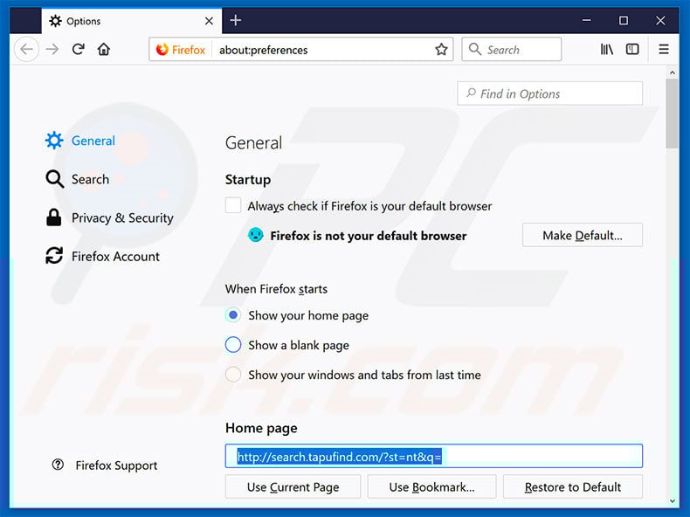Click the scrollbar down arrow
Viewport: 690px width, 517px height.
(672, 500)
